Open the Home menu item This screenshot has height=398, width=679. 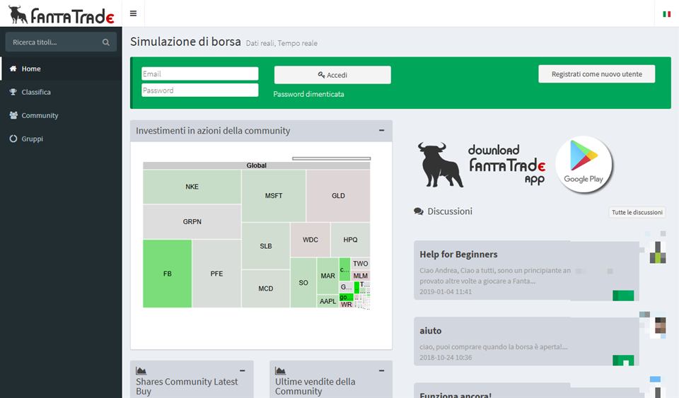(61, 69)
